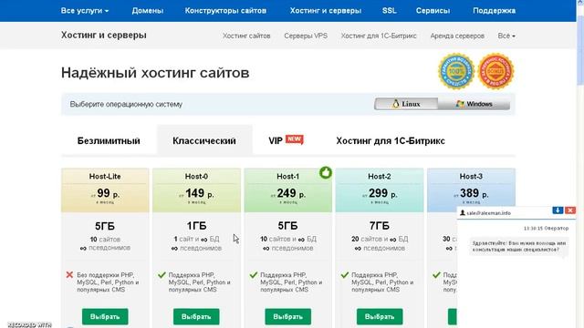The width and height of the screenshot is (584, 328).
Task: Select Хостинг и серверы in the top menu
Action: point(326,10)
